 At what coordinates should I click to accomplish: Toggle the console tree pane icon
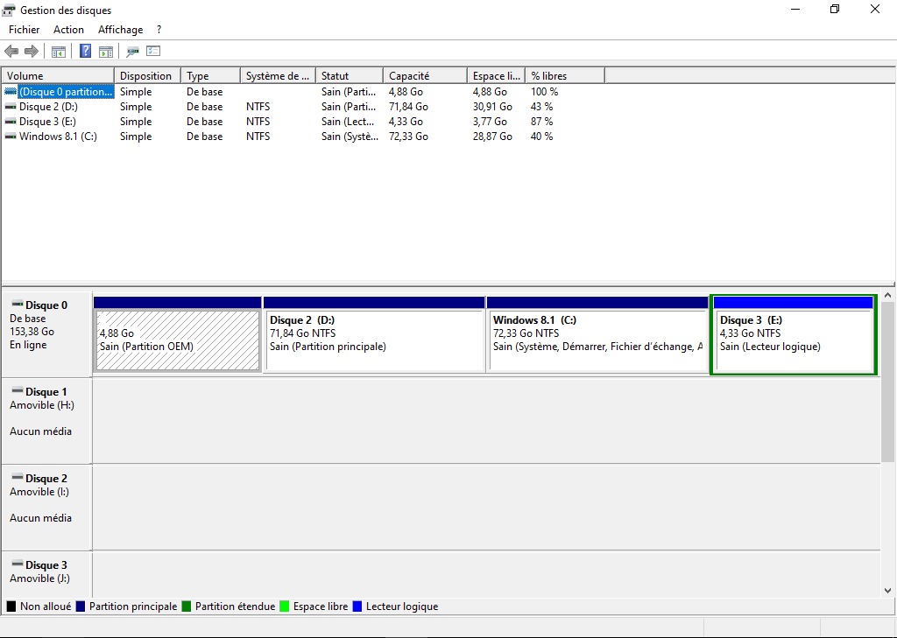coord(59,52)
